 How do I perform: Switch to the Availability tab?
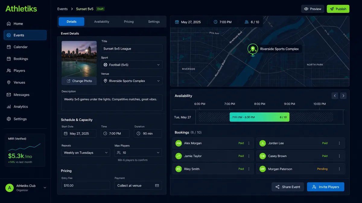click(x=102, y=22)
